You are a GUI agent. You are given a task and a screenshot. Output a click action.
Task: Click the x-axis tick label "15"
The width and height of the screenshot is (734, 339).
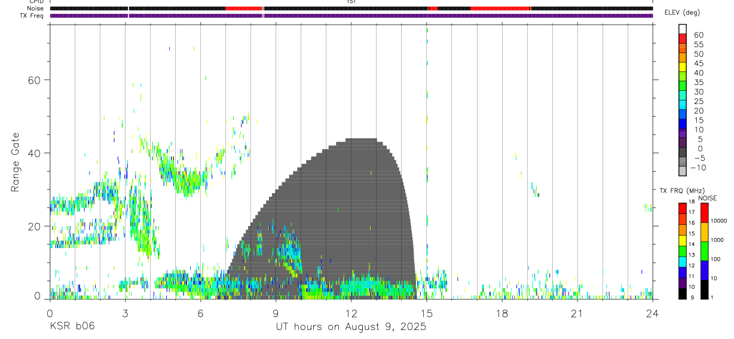(426, 313)
